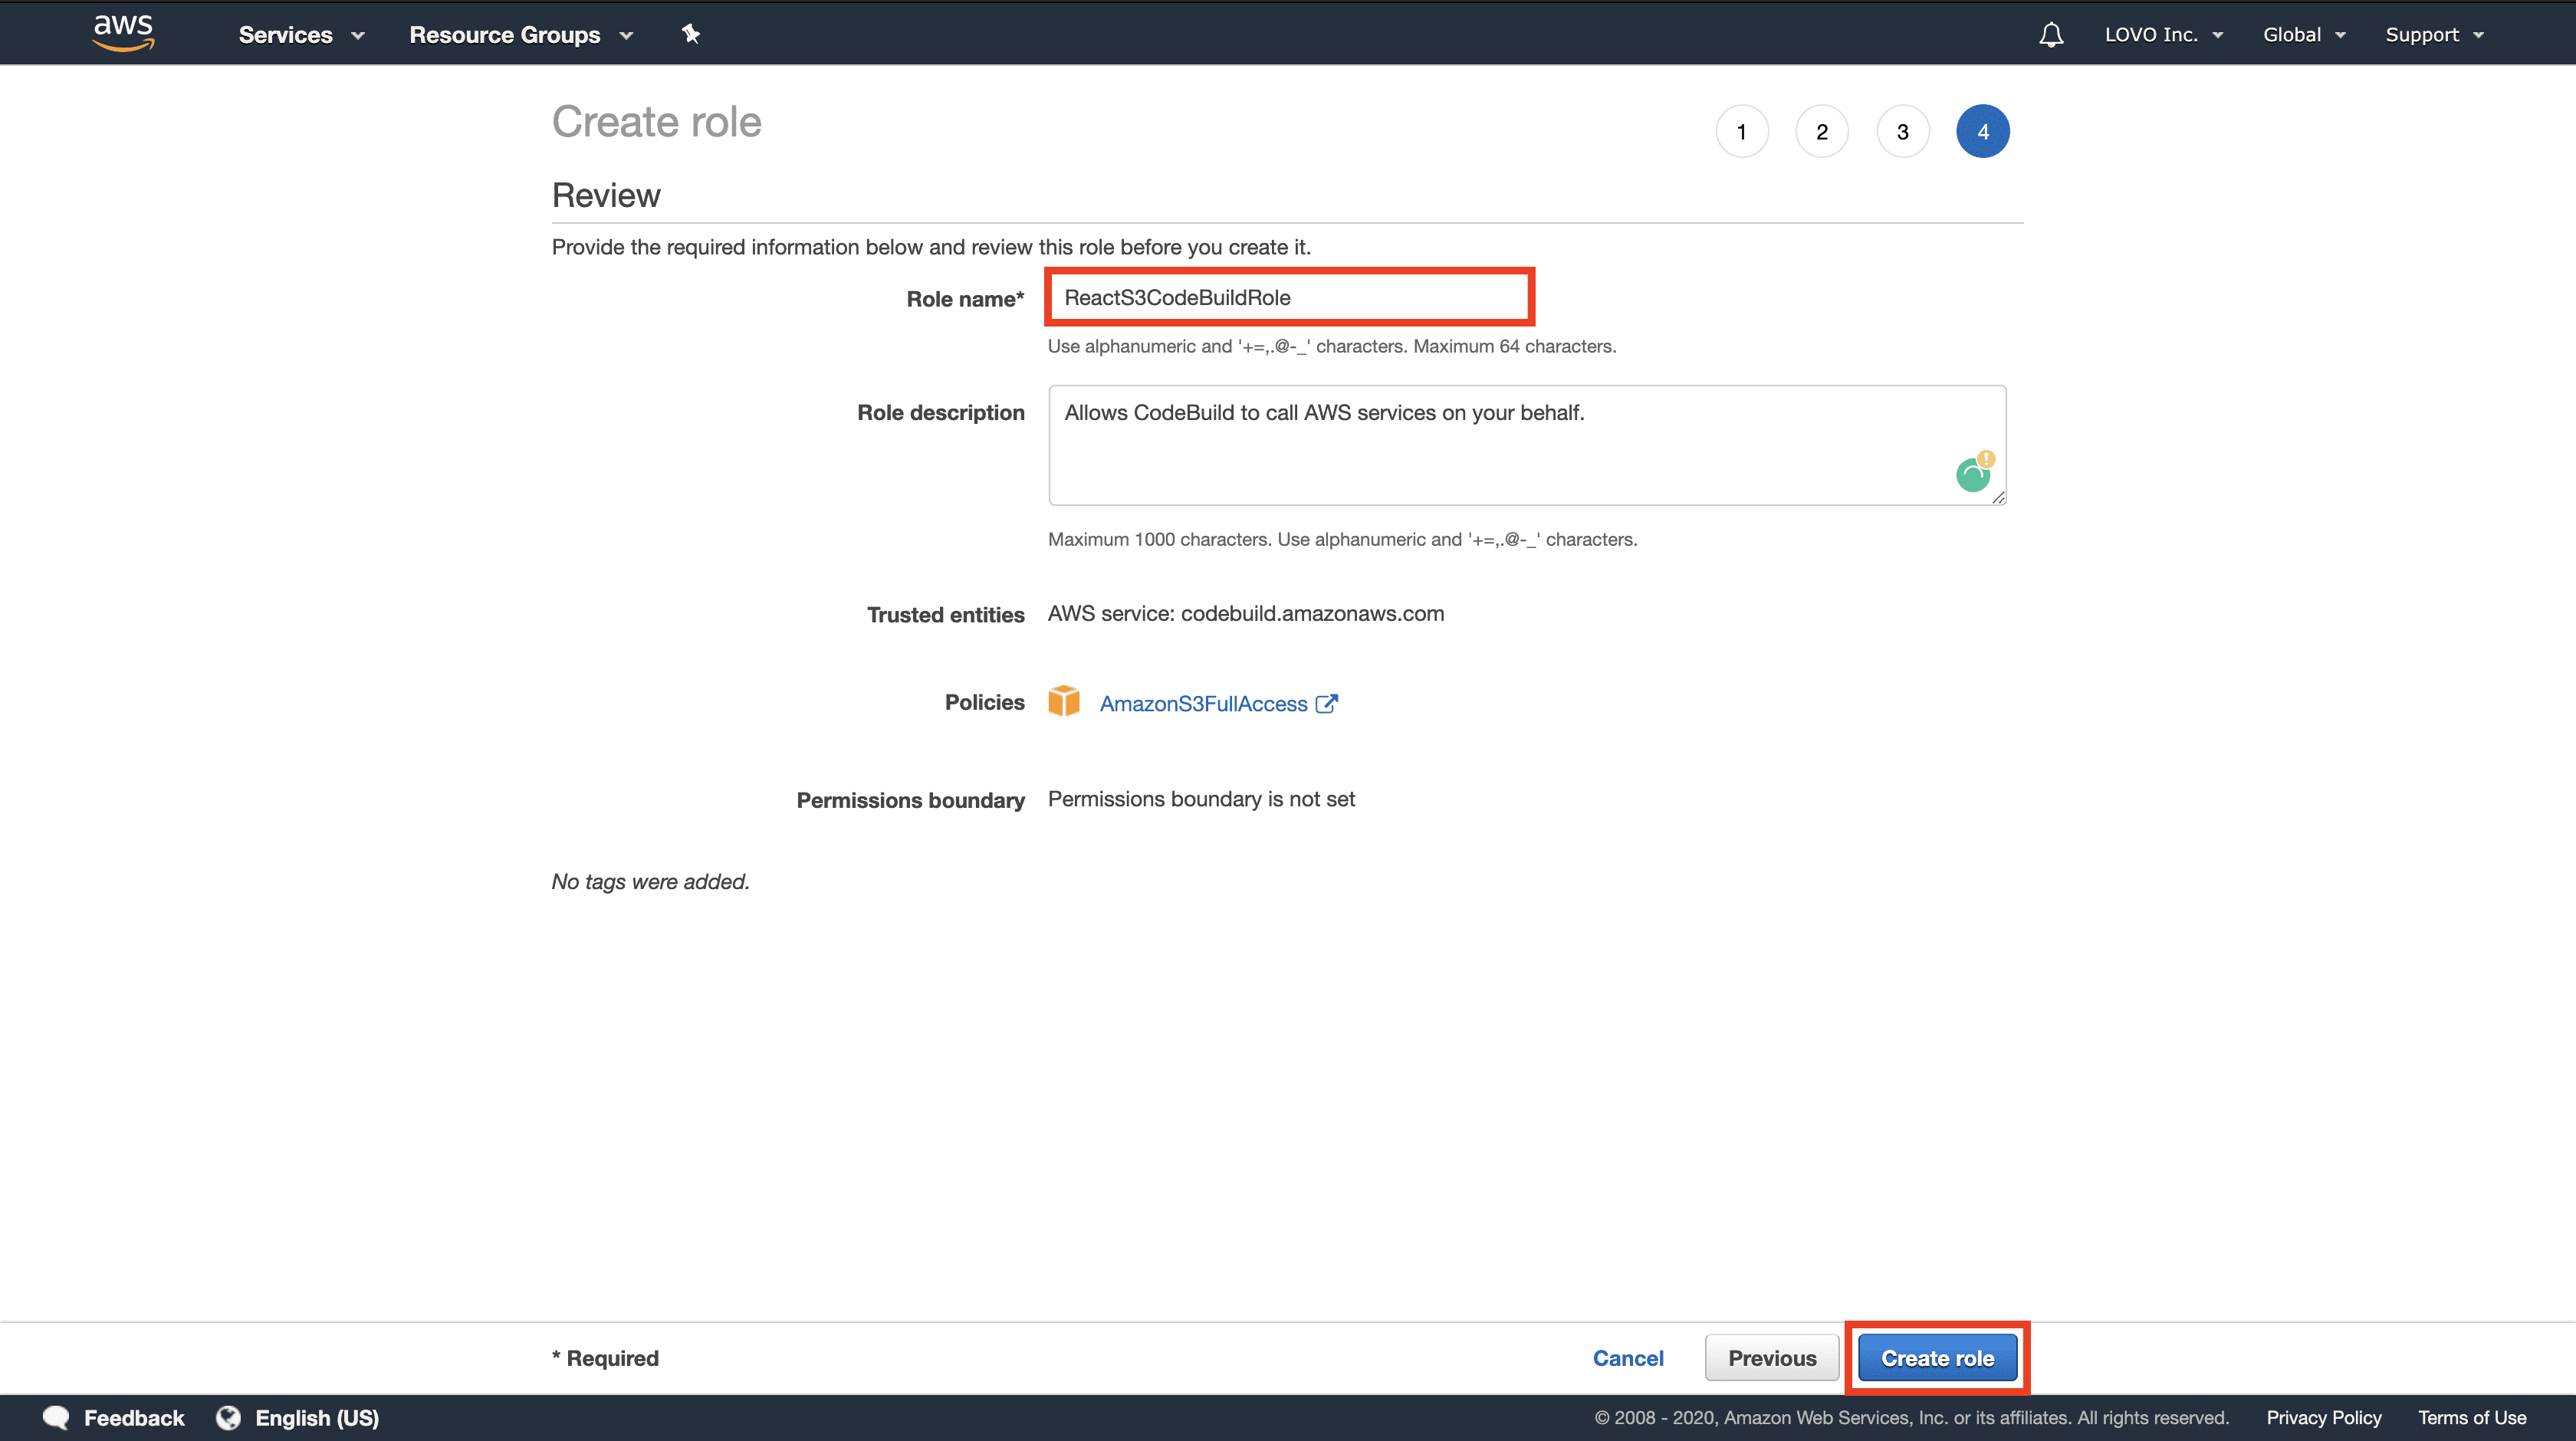
Task: Select step 3 circle in wizard navigation
Action: pos(1902,129)
